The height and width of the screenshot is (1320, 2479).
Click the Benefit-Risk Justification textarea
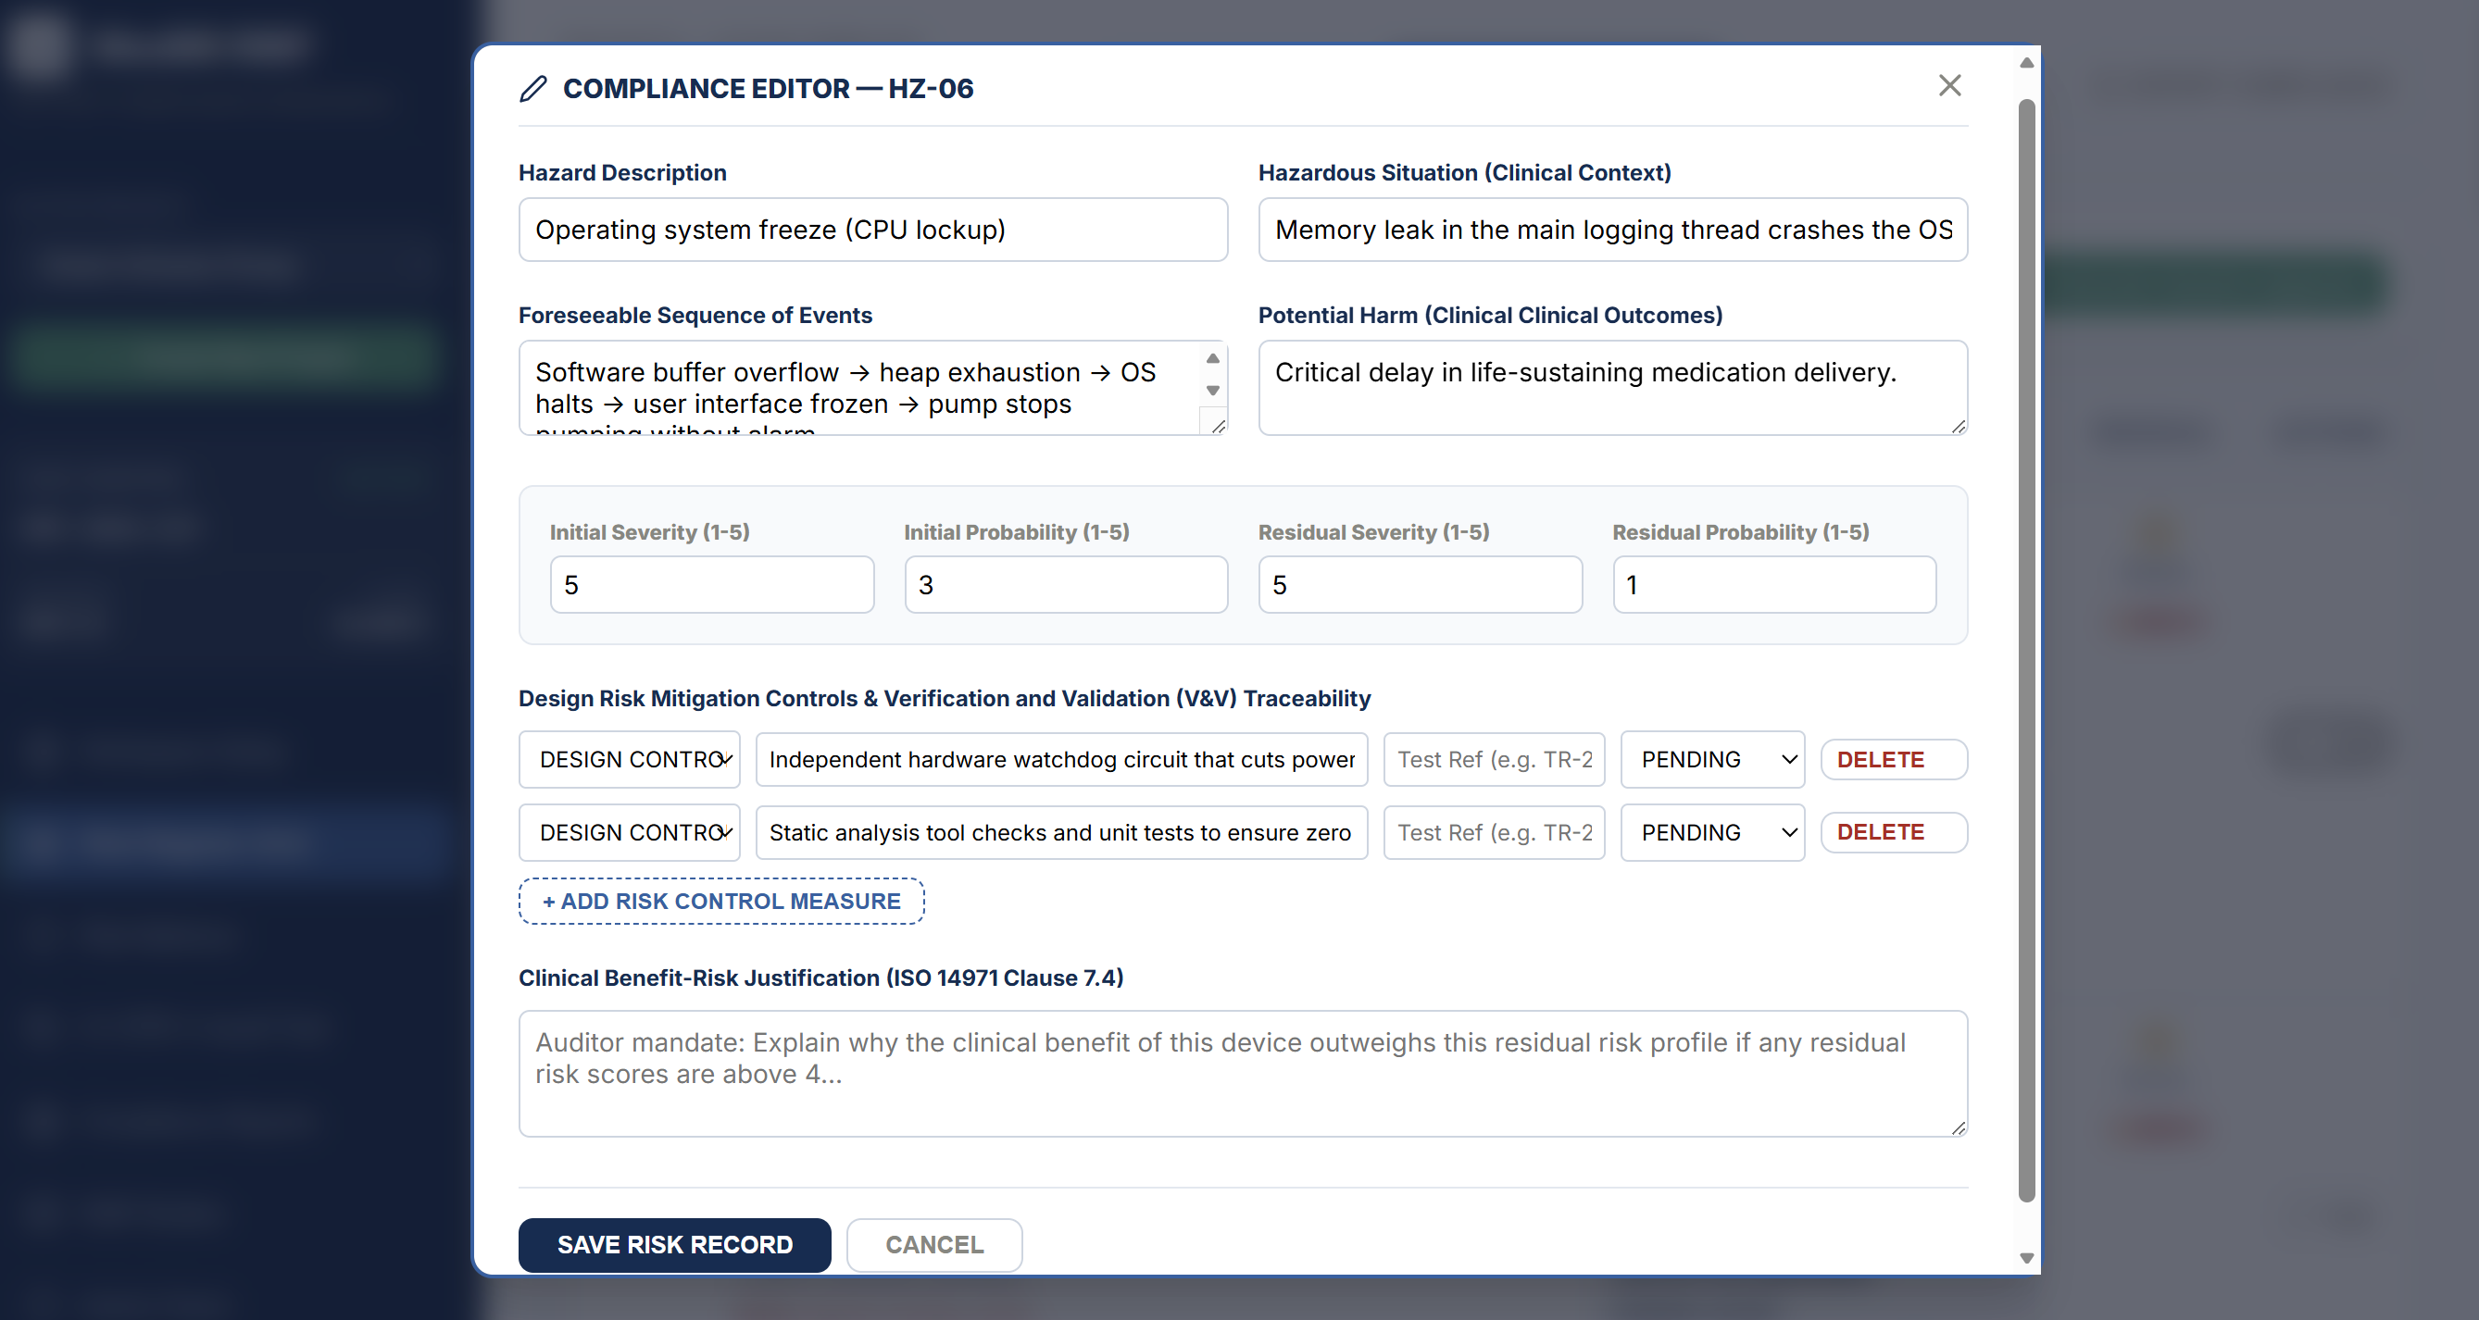pos(1244,1074)
